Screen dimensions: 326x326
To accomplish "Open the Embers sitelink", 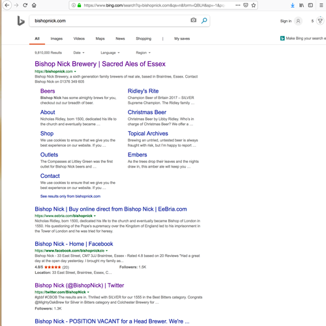I will (x=138, y=155).
